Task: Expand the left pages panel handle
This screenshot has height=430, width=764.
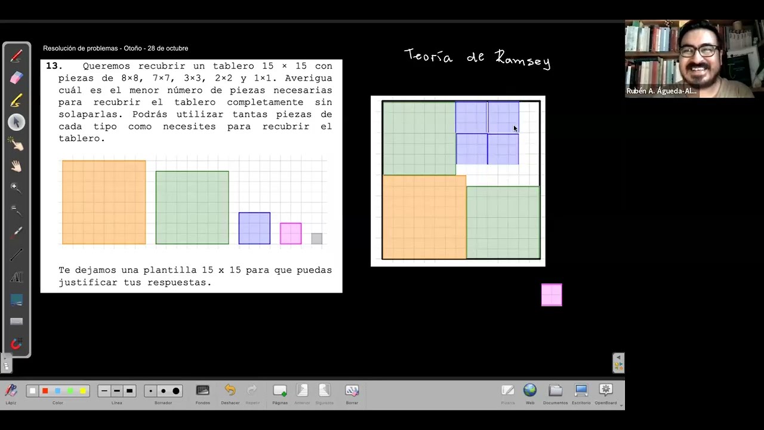Action: (7, 364)
